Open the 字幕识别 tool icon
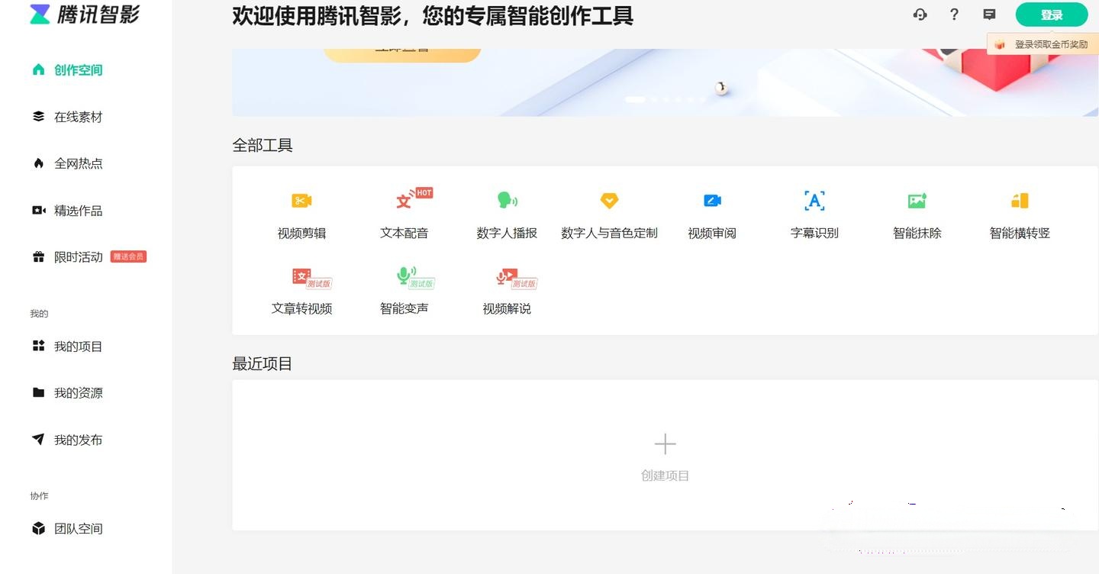This screenshot has width=1099, height=574. (814, 201)
